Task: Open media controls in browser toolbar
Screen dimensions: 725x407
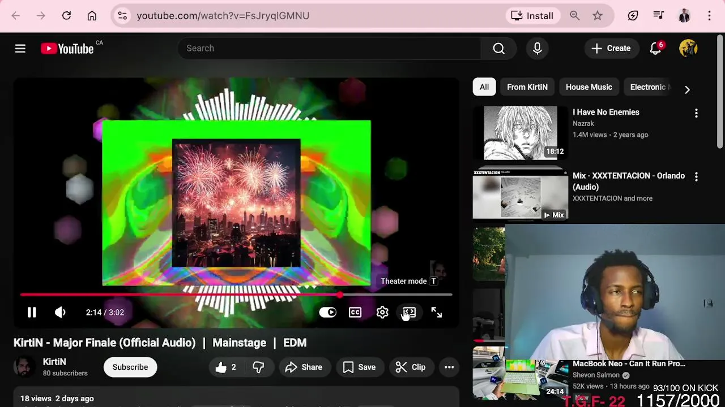Action: (x=658, y=16)
